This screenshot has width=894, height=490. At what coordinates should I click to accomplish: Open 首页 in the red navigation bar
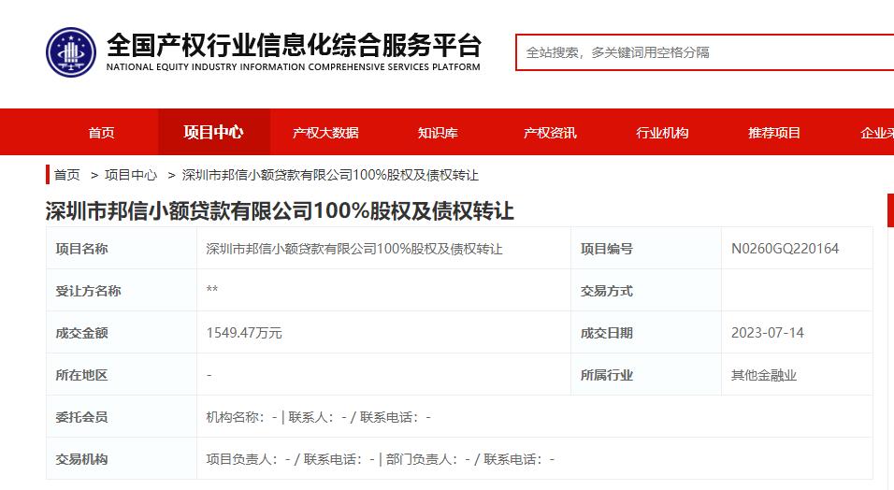(101, 133)
